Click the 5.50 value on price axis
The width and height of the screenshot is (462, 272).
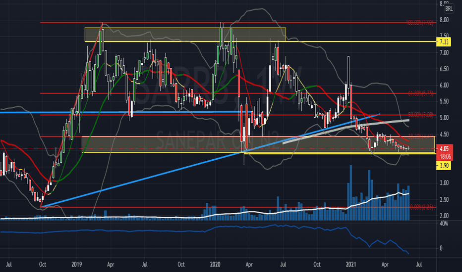[444, 101]
